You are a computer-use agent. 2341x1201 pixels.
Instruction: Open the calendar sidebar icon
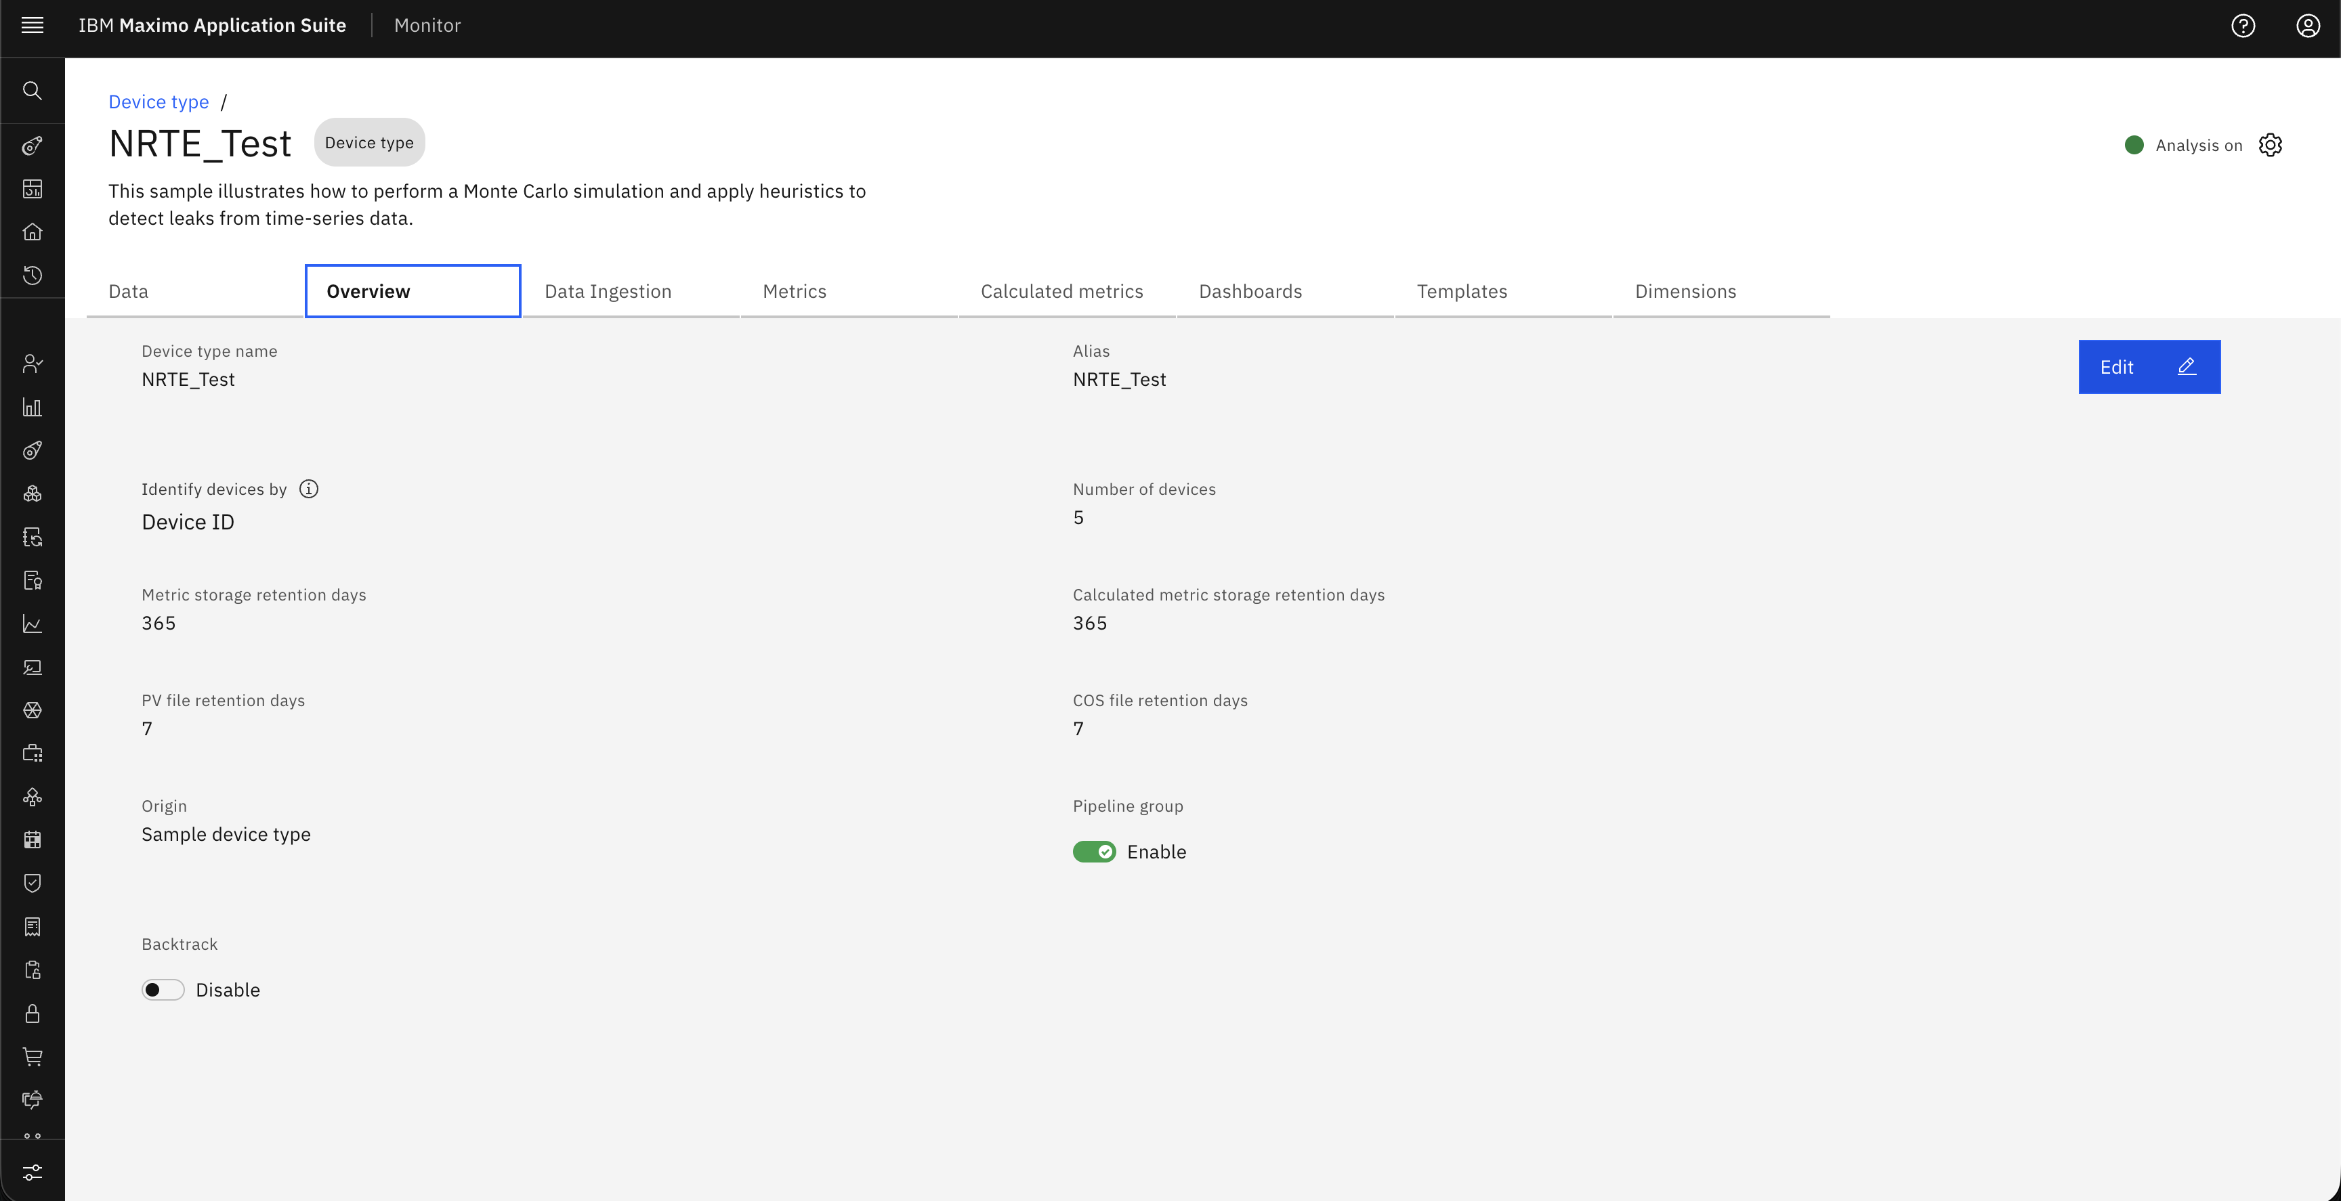point(32,840)
